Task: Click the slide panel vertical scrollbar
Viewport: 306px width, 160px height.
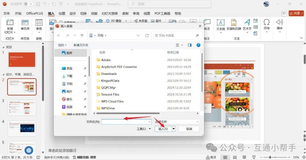Action: click(43, 73)
